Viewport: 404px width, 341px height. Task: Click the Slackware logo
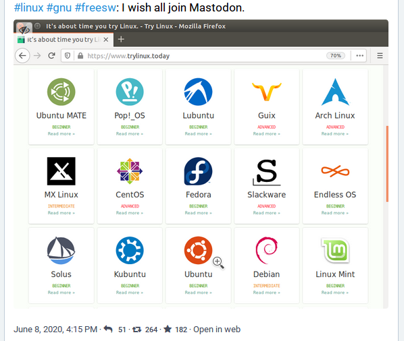tap(267, 172)
